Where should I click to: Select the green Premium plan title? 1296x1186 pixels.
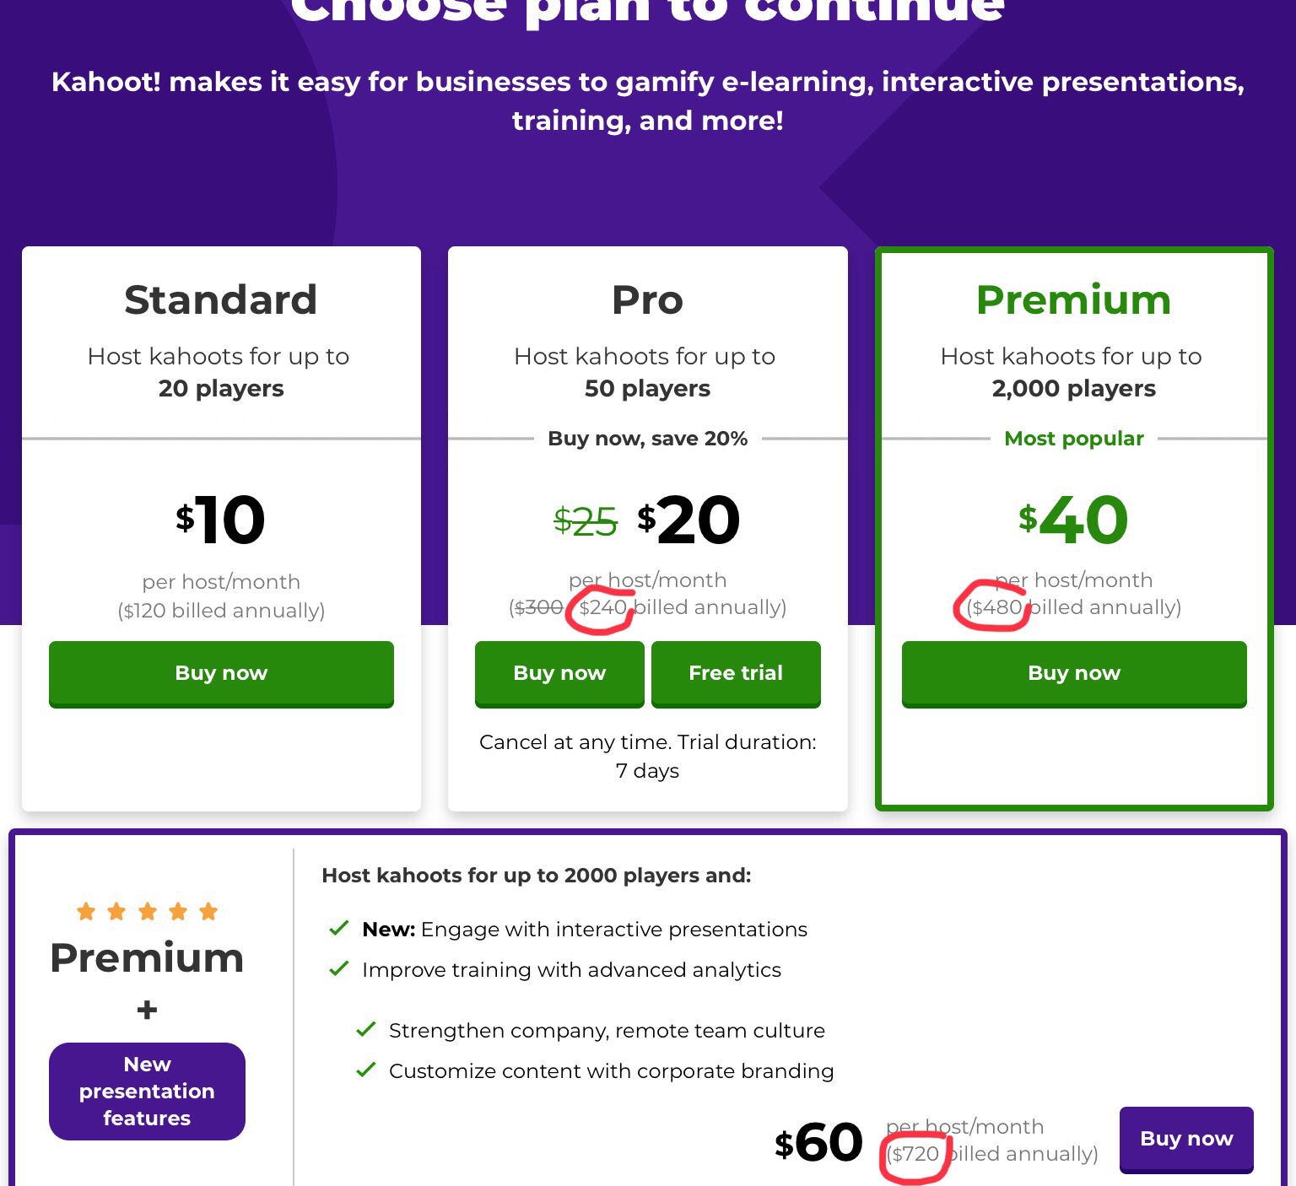pyautogui.click(x=1073, y=300)
